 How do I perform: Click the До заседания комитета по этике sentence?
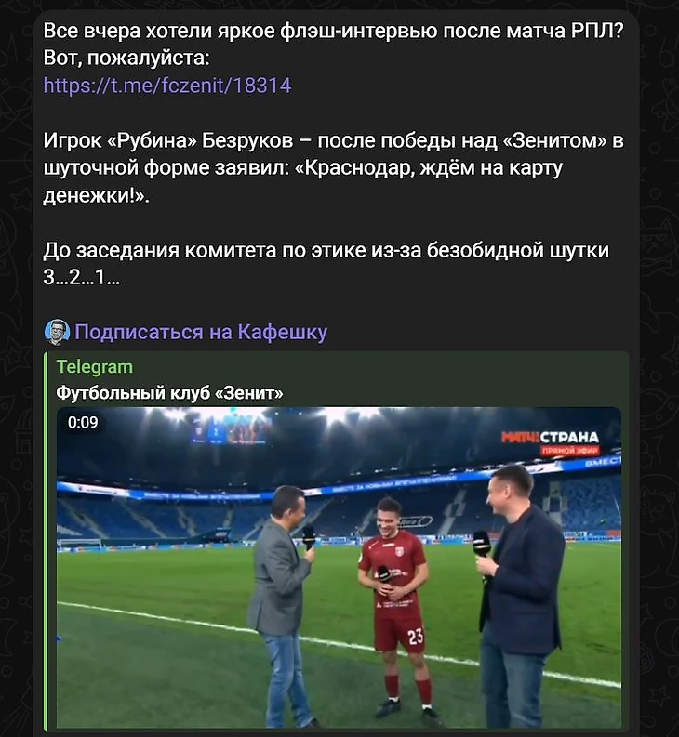[x=326, y=250]
